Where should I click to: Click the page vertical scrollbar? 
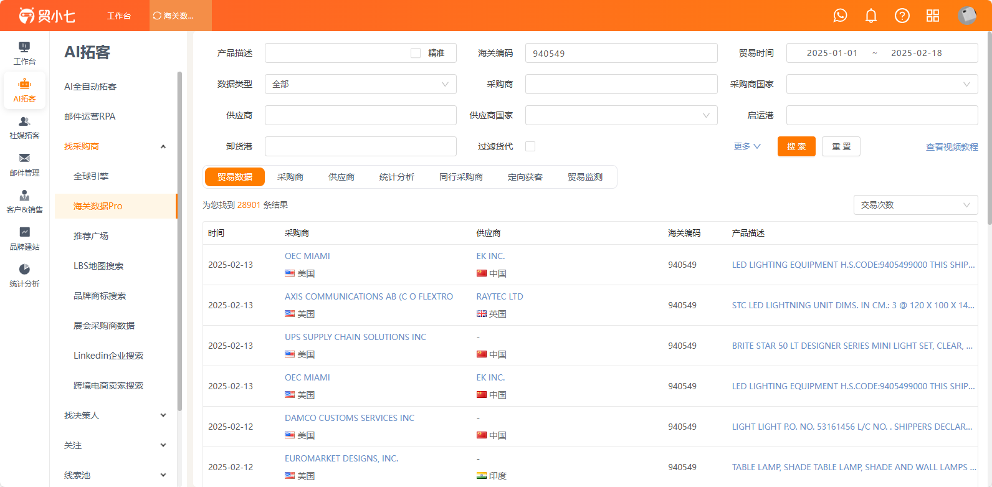click(989, 128)
